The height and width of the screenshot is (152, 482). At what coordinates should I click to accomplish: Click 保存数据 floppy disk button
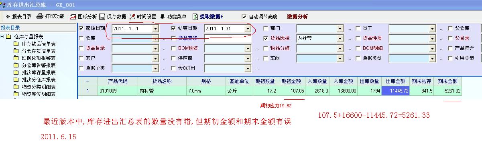[113, 17]
